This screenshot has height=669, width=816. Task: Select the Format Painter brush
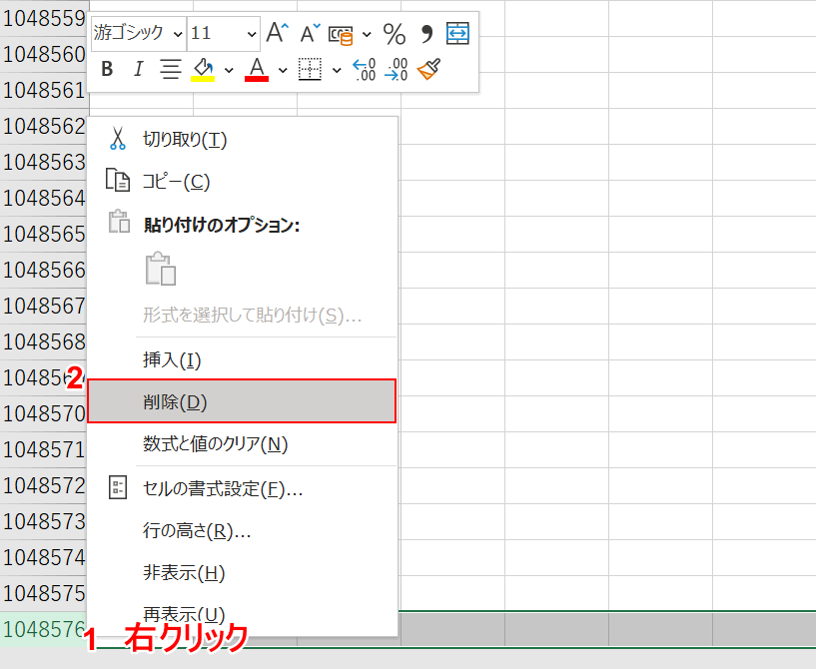coord(427,69)
